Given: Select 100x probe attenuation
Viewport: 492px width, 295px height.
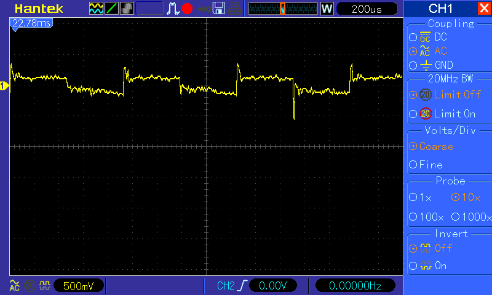Looking at the screenshot, I should click(x=413, y=216).
